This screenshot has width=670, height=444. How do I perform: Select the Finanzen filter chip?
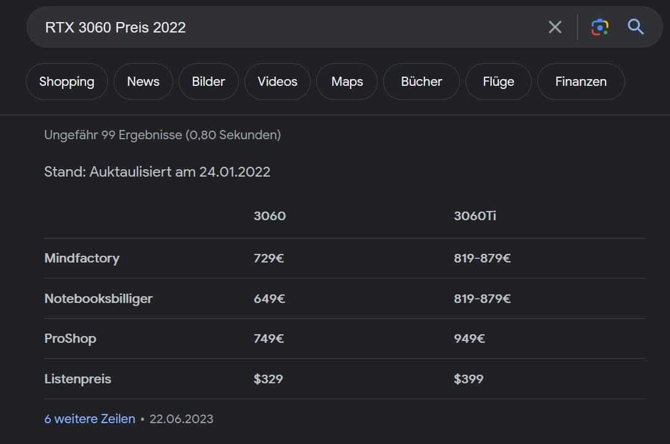tap(581, 82)
